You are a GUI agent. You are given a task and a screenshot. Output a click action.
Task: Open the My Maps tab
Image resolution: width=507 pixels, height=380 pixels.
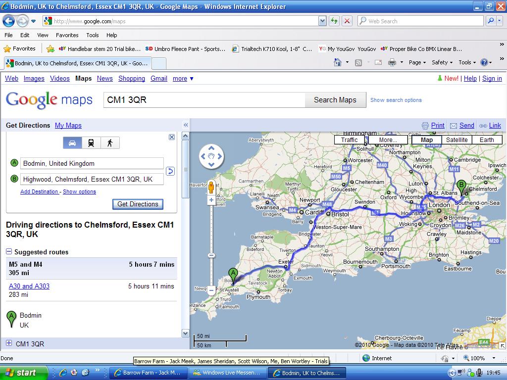(x=68, y=125)
